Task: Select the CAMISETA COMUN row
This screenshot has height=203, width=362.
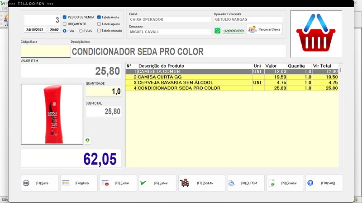Action: (x=232, y=72)
